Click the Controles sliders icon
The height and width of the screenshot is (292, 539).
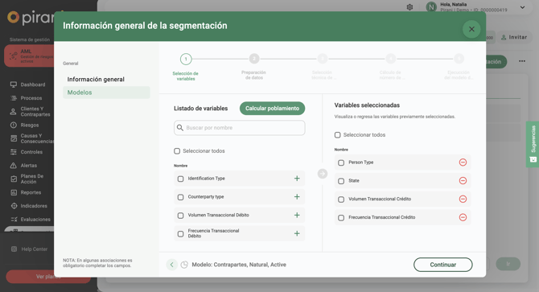click(14, 152)
